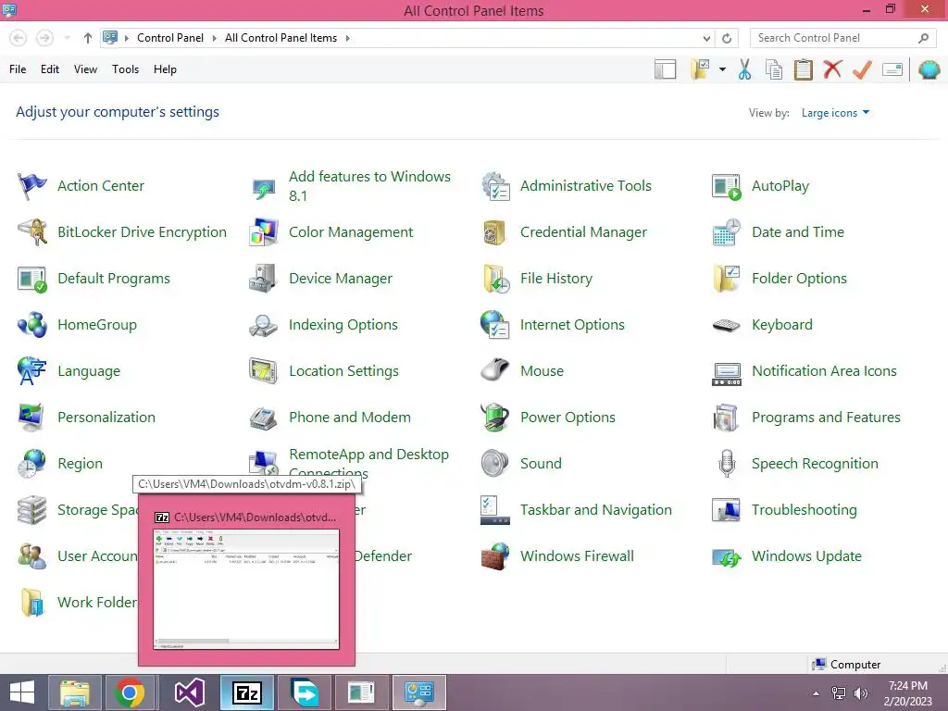Open the Date and Time icon
Image resolution: width=948 pixels, height=711 pixels.
(x=727, y=232)
